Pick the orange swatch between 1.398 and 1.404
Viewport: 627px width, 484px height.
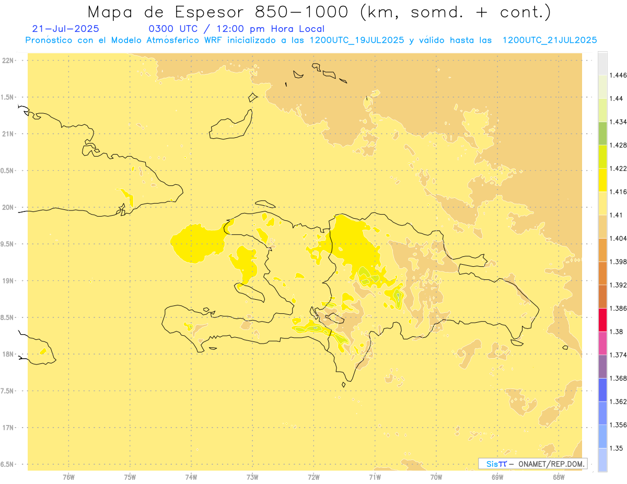click(602, 250)
